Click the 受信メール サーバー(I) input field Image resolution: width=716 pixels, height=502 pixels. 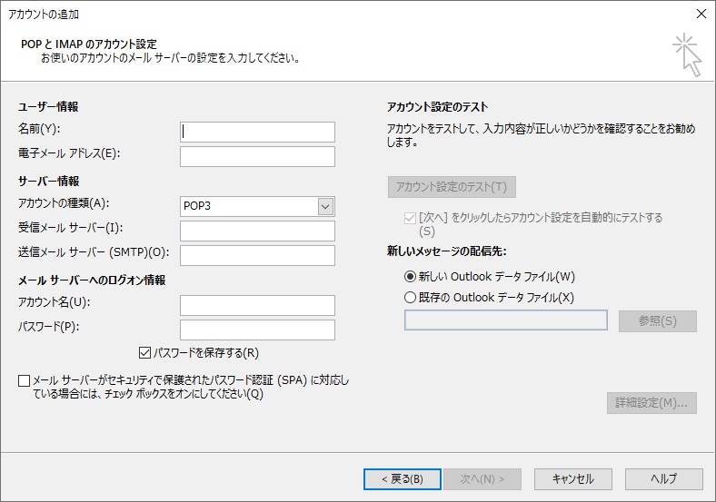(257, 231)
